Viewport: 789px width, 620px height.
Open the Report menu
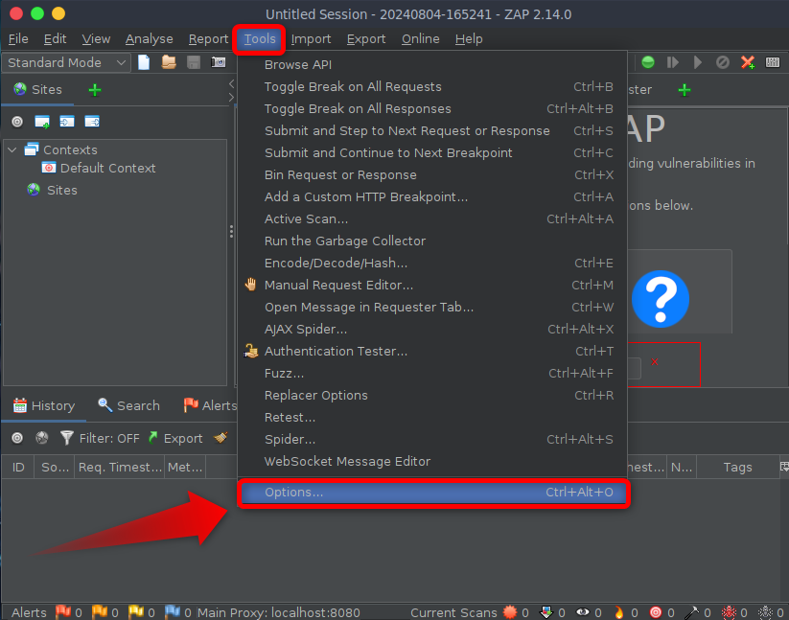tap(208, 38)
